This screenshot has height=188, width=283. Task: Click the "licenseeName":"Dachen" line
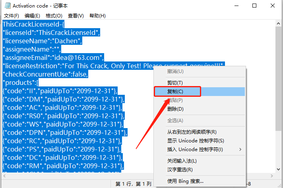click(43, 41)
